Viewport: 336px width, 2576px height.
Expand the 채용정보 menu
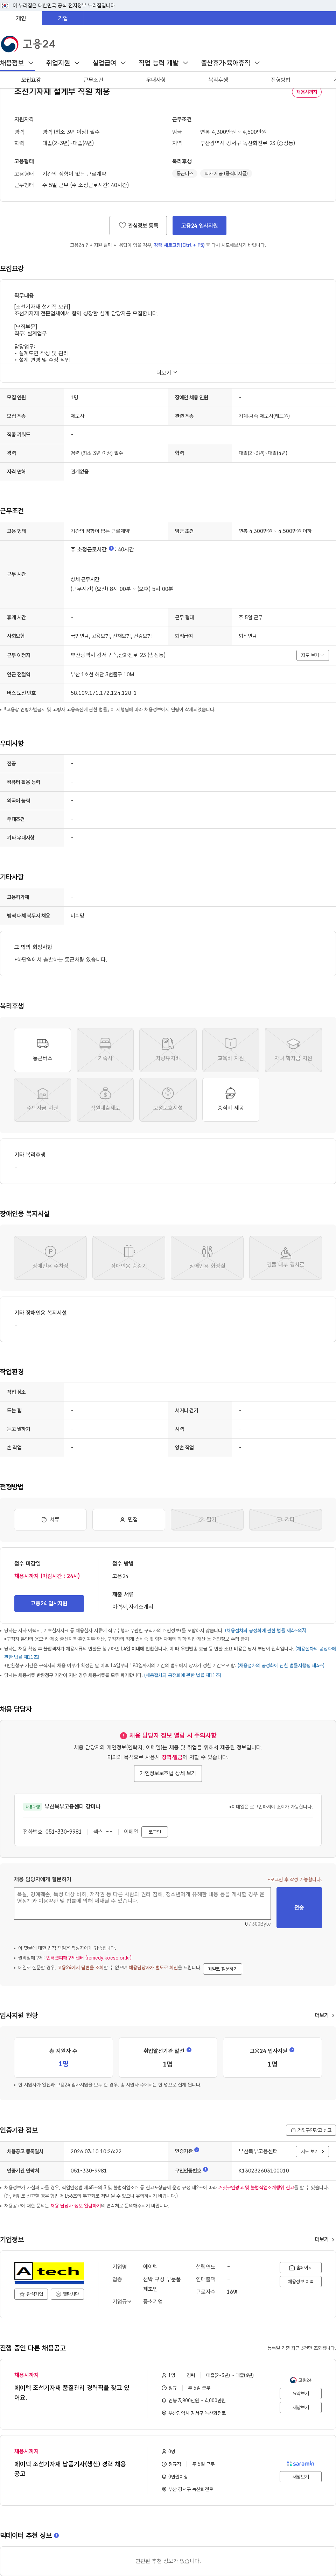[17, 63]
